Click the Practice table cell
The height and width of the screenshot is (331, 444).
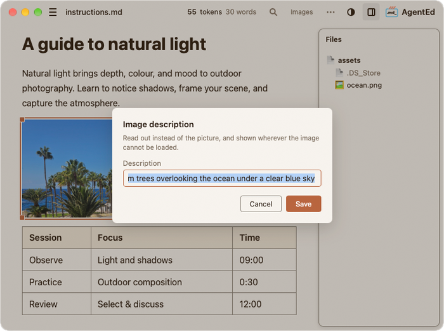pos(56,282)
